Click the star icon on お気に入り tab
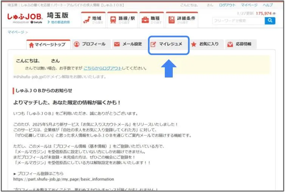Image resolution: width=285 pixels, height=192 pixels. pyautogui.click(x=194, y=44)
